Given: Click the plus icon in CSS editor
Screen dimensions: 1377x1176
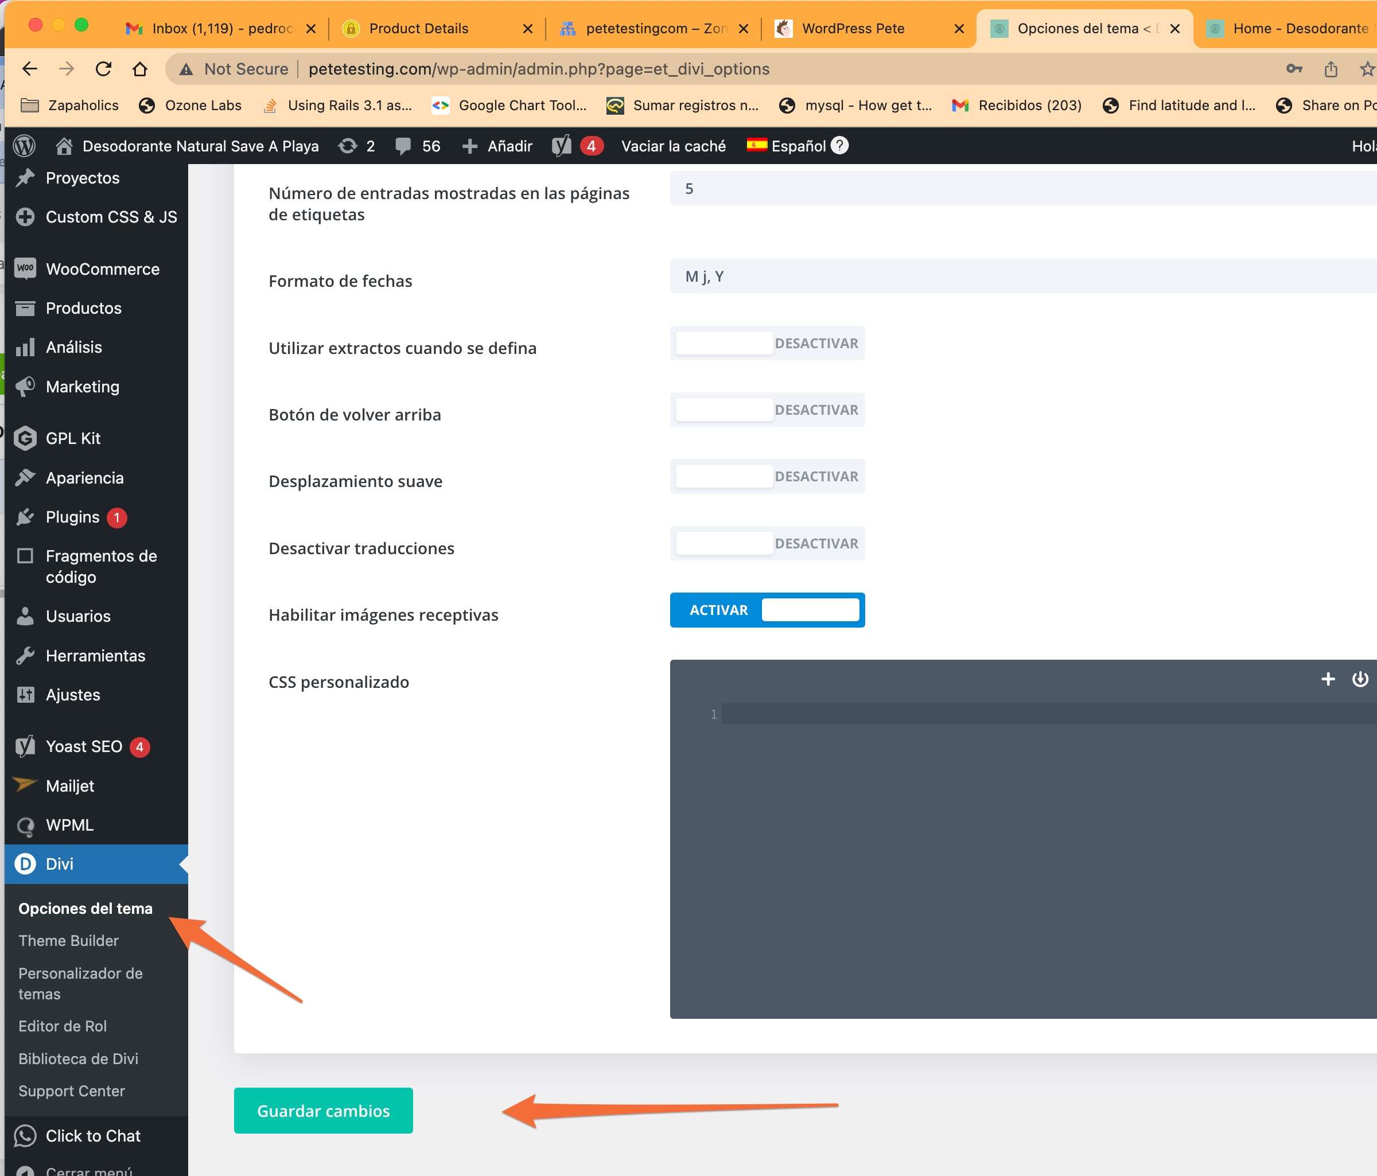Looking at the screenshot, I should (1327, 679).
